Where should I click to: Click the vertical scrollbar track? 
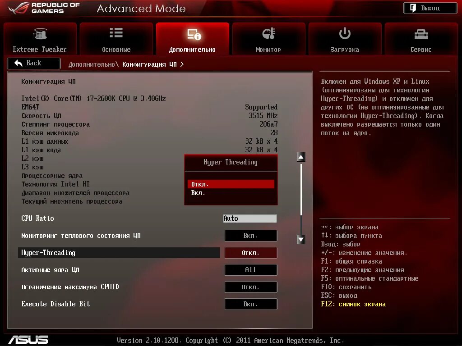[x=301, y=198]
